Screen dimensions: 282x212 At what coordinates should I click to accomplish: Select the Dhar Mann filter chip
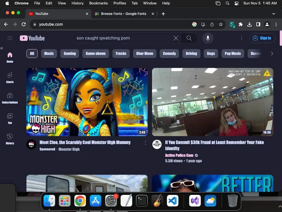145,54
